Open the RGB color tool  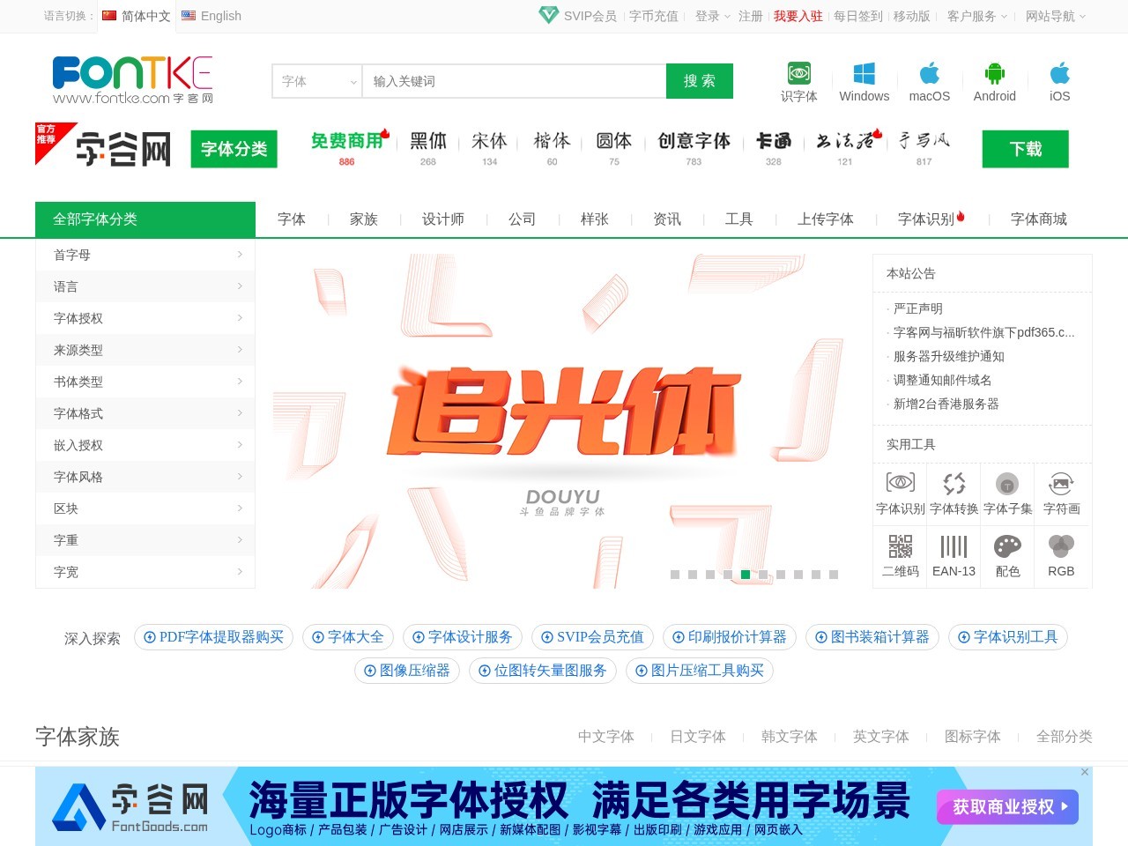point(1061,547)
